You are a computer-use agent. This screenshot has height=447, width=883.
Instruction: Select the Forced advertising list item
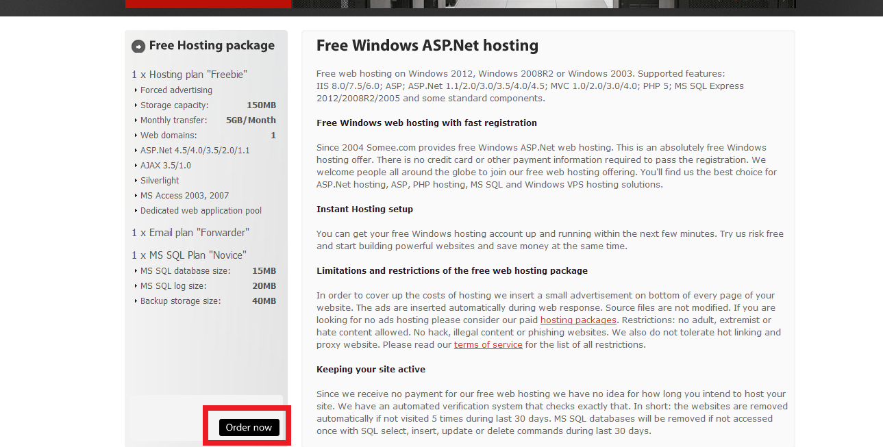coord(176,90)
